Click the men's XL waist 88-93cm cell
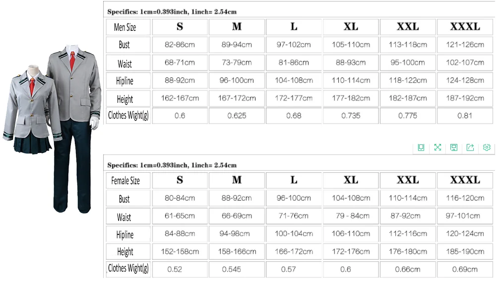Screen dimensions: 496x281 pos(351,63)
